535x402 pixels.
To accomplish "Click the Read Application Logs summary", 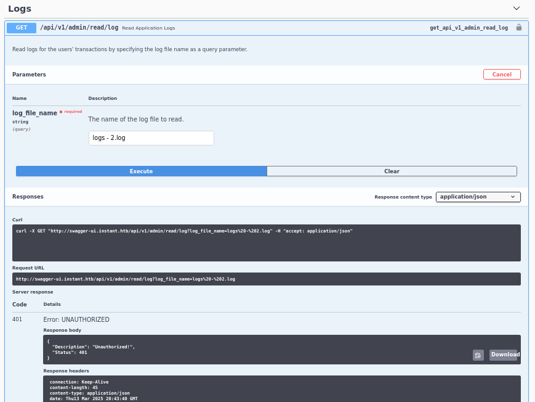I will tap(148, 28).
